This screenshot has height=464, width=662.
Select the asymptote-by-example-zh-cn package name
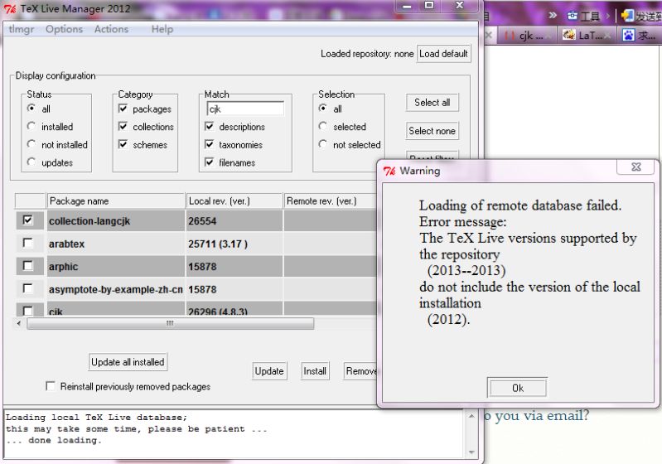[116, 290]
